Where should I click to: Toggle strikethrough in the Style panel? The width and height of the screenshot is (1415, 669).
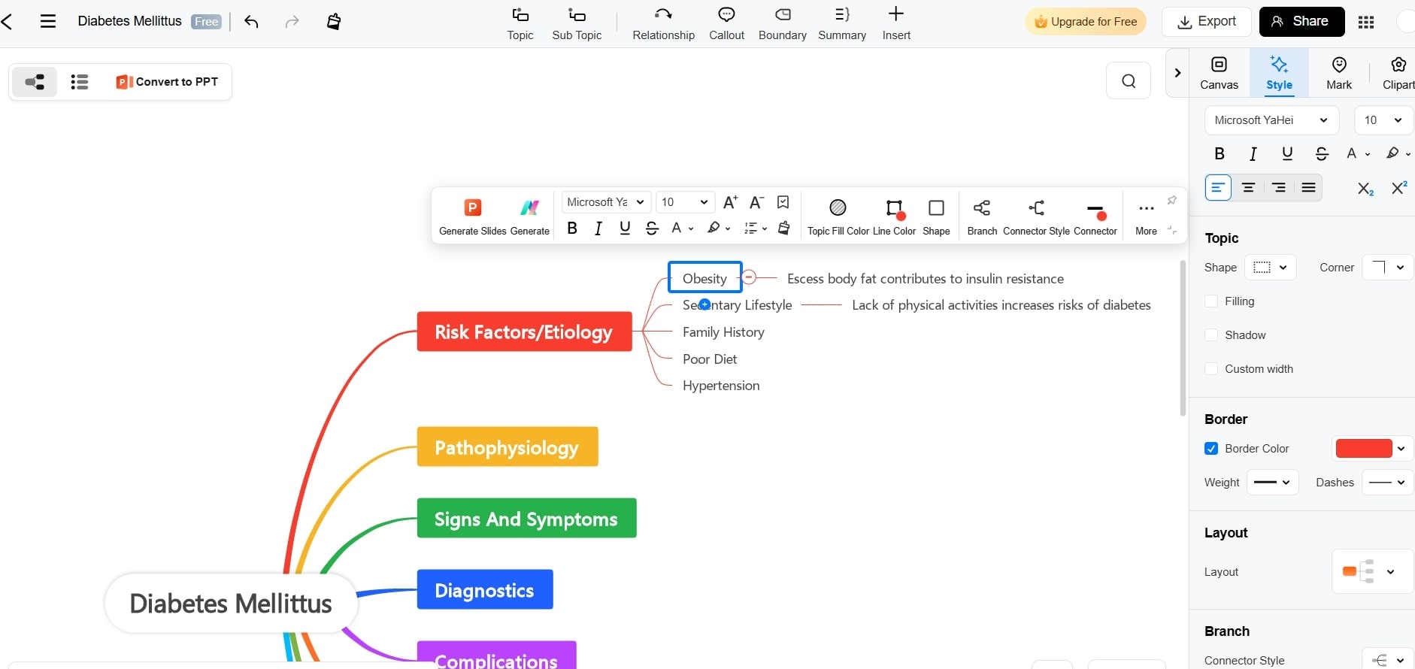1322,153
